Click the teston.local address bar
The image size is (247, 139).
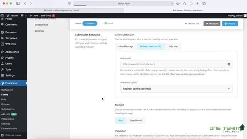[123, 3]
